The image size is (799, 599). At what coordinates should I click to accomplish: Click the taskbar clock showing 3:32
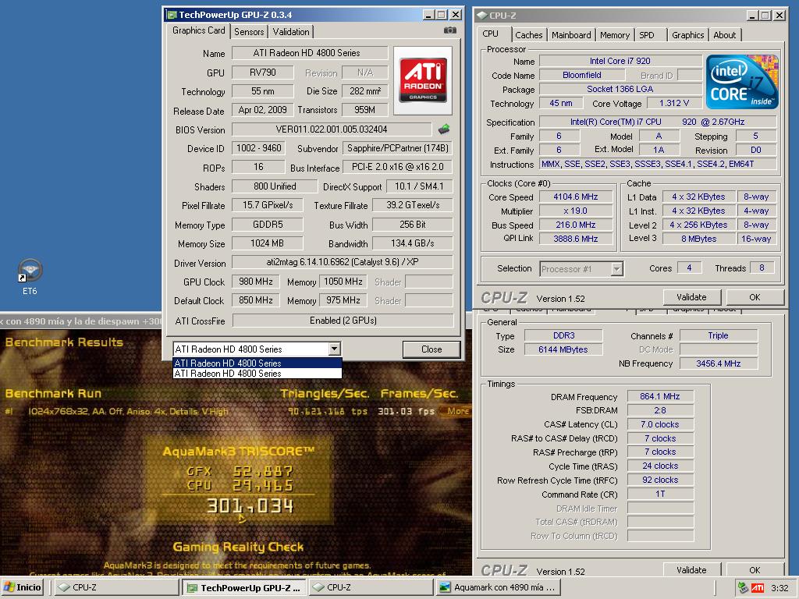[x=779, y=588]
